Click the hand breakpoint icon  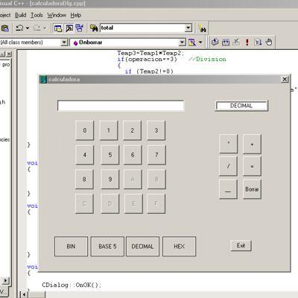pyautogui.click(x=269, y=42)
